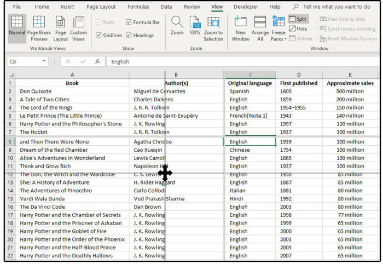
Task: Select the Dan Brown cell
Action: coord(176,207)
